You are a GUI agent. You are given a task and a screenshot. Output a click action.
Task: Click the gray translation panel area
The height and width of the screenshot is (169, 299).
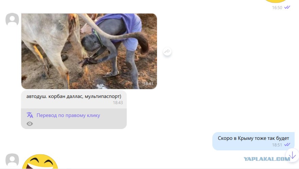click(74, 119)
